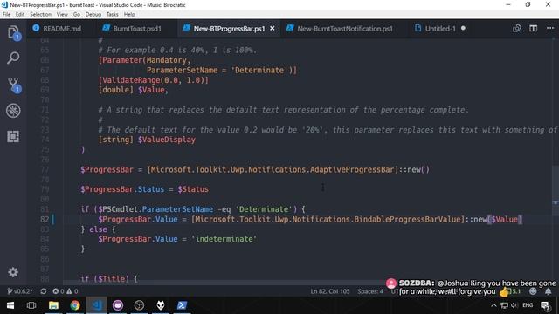Click the synchronize changes icon in status bar

point(43,291)
